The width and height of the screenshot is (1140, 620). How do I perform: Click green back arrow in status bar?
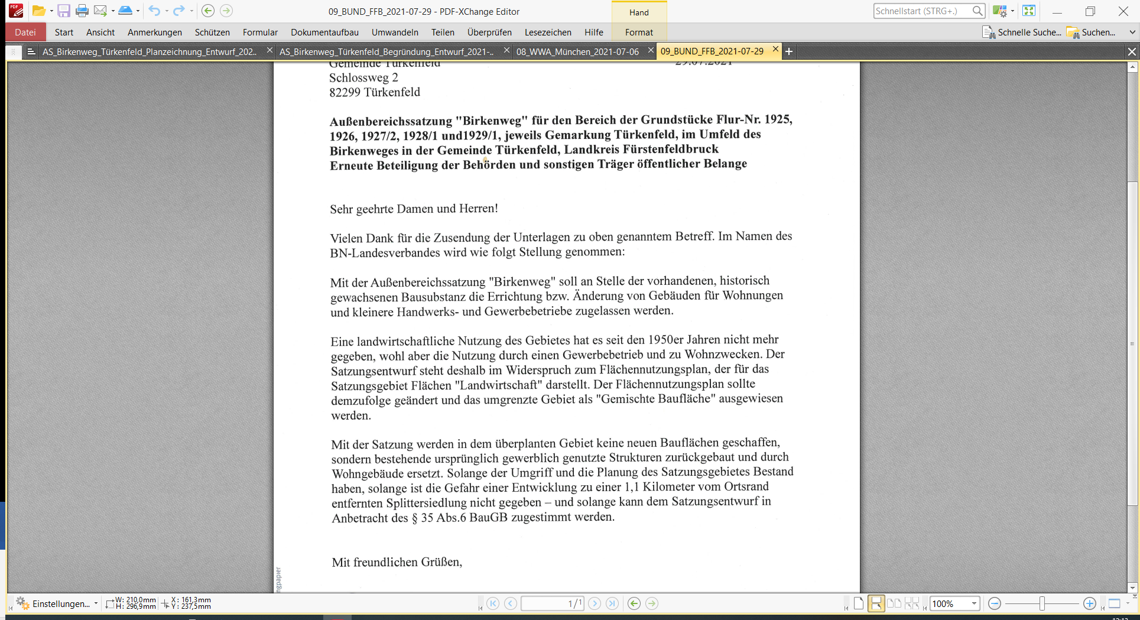tap(634, 603)
